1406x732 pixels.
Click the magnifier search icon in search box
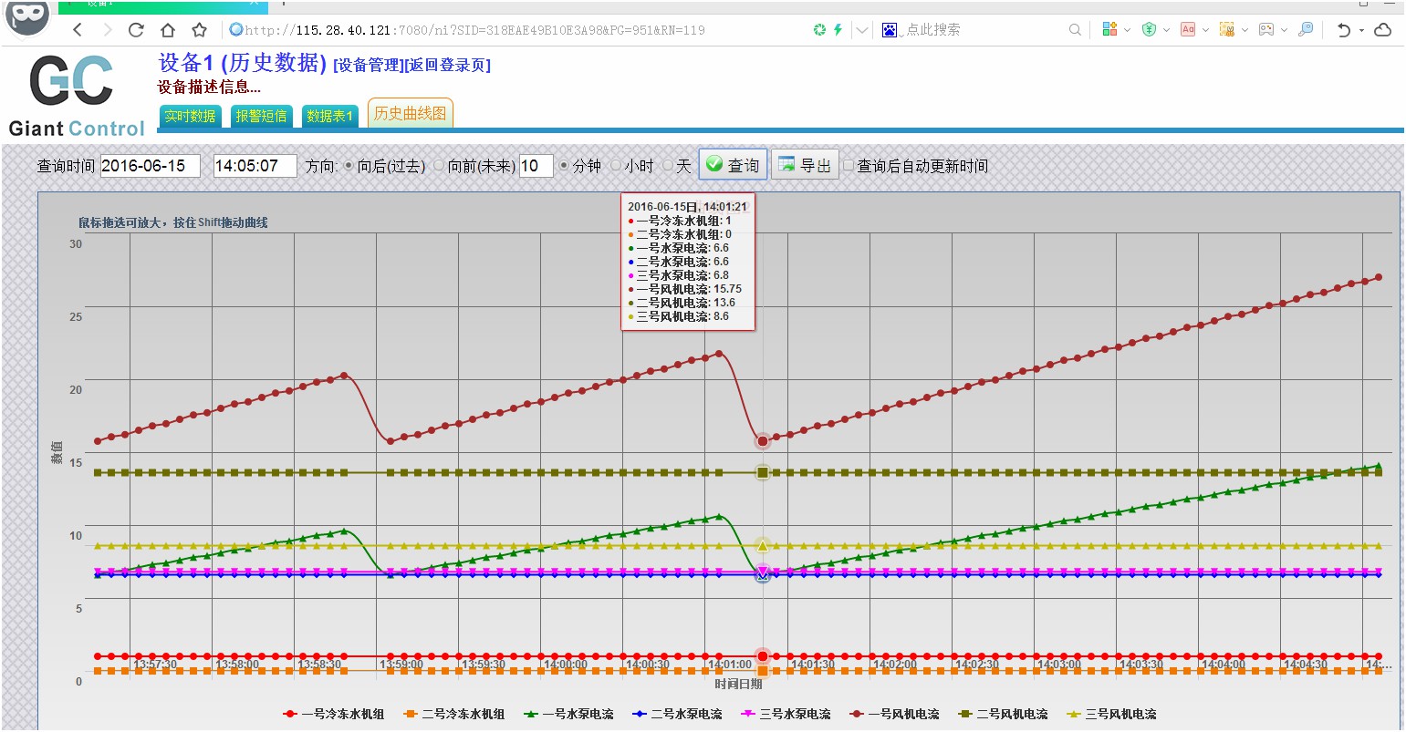pyautogui.click(x=1075, y=30)
